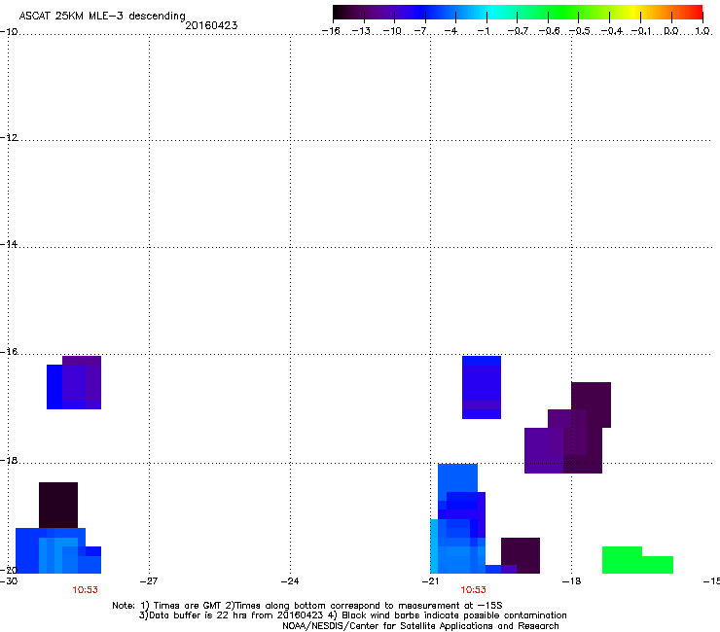Click the -14 latitude axis label
The height and width of the screenshot is (632, 720).
(x=9, y=244)
